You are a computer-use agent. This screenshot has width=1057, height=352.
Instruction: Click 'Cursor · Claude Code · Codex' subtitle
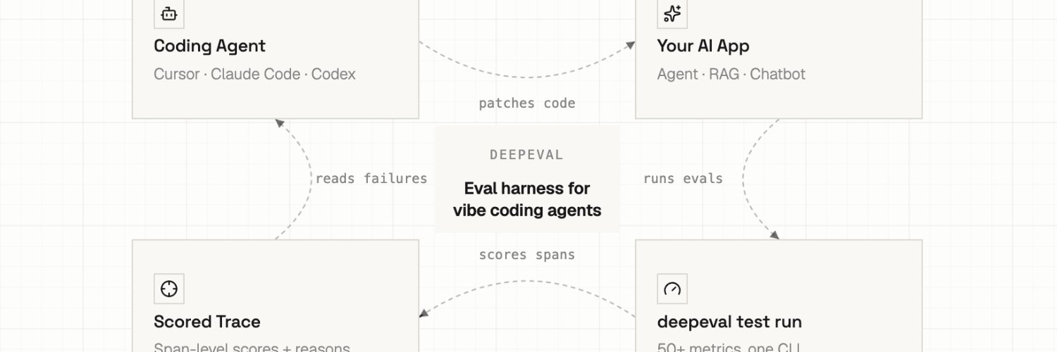255,74
